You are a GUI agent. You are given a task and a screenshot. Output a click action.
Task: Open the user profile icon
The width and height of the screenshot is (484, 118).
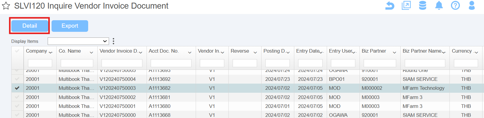pyautogui.click(x=472, y=5)
